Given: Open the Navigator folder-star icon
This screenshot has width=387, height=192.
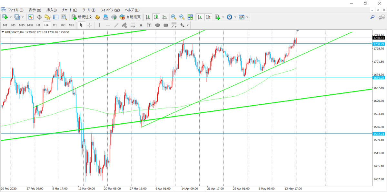Looking at the screenshot, I should (47, 17).
